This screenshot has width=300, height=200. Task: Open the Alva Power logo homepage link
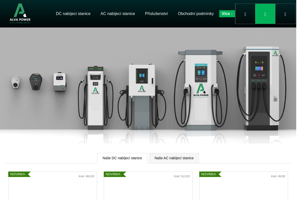tap(20, 13)
